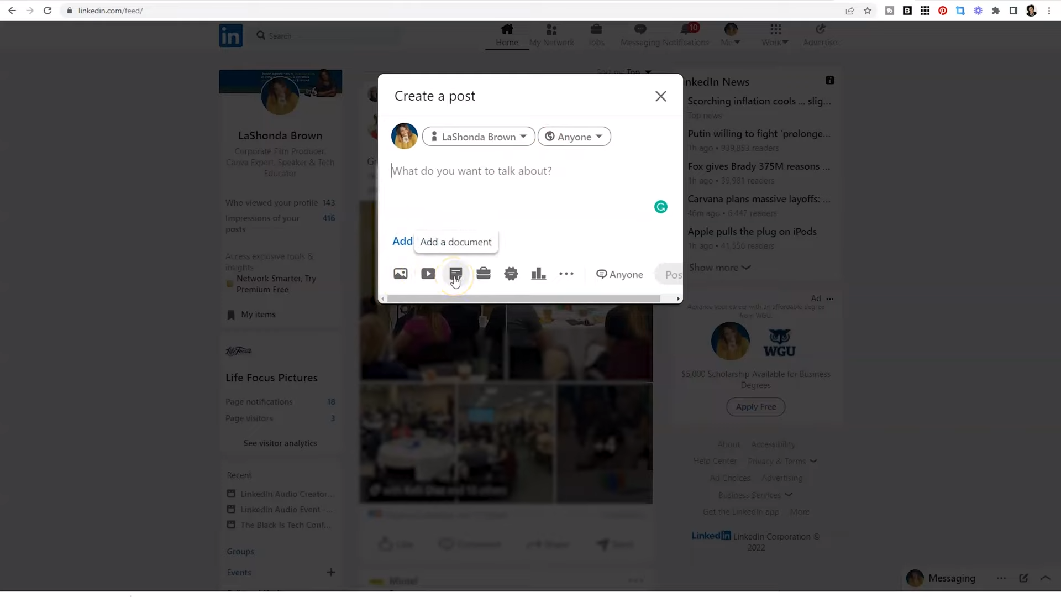Viewport: 1061px width, 597px height.
Task: Click the create a poll chart icon
Action: coord(538,274)
